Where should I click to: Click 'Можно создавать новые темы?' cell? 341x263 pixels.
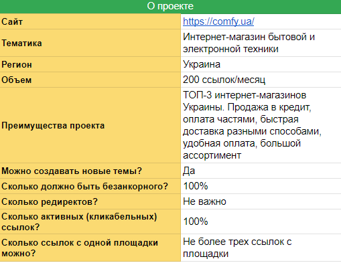[90, 171]
